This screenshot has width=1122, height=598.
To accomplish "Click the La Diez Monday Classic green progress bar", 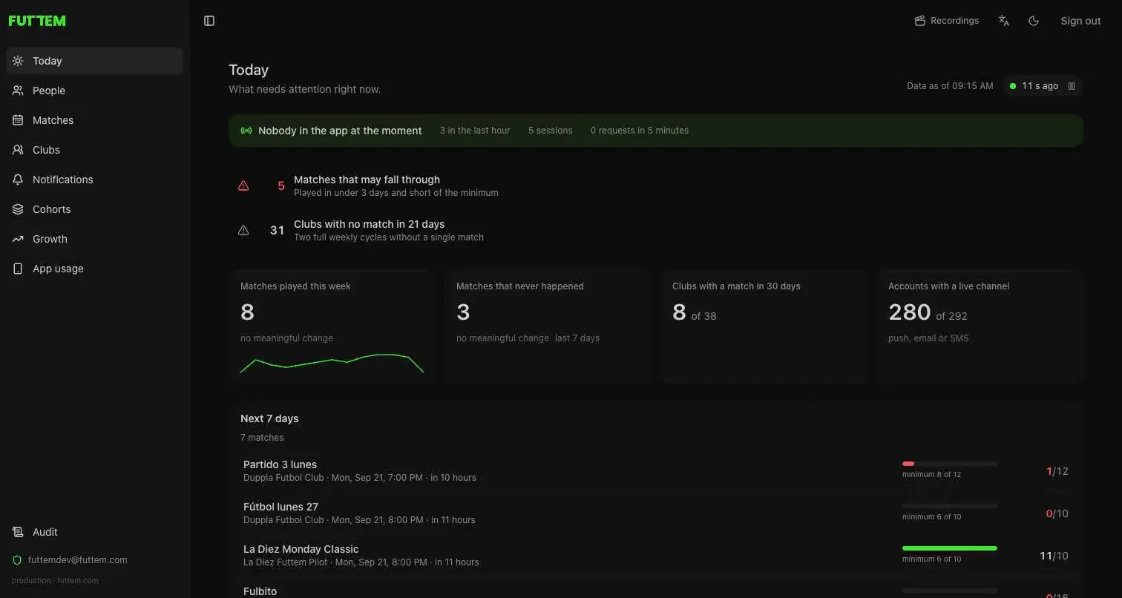I will point(950,548).
